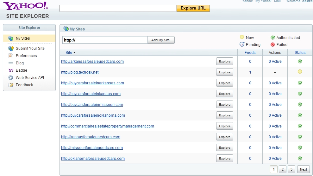Go to page 3 of sites
Screen dimensions: 313x176
291,169
